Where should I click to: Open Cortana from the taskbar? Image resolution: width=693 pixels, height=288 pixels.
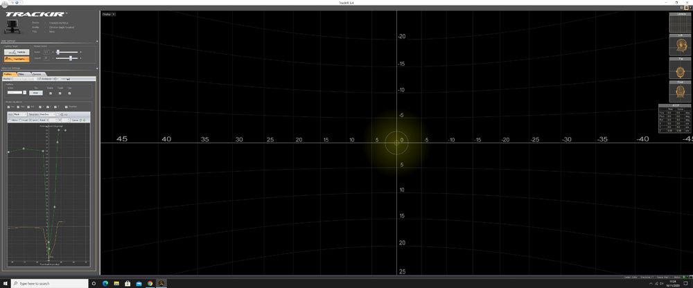[94, 283]
